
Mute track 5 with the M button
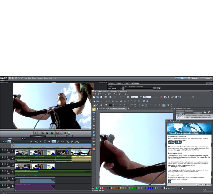click(5, 178)
